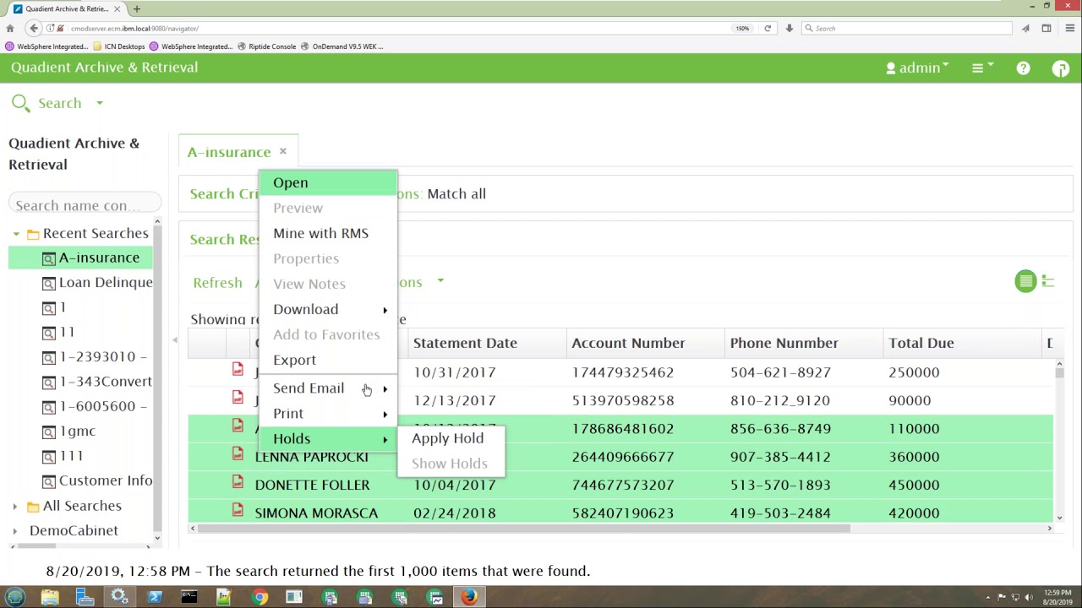Open the Loan Delinque saved search

pyautogui.click(x=97, y=282)
